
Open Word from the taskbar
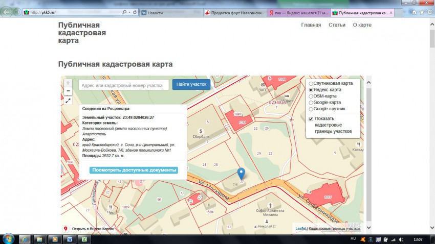point(70,238)
